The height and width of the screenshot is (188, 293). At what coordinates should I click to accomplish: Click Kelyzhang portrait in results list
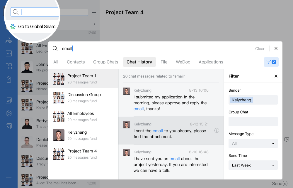[59, 135]
